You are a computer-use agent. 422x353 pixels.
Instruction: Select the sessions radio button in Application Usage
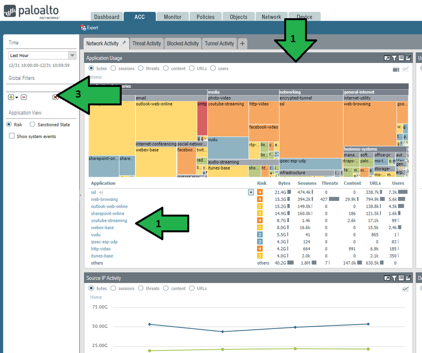point(113,68)
